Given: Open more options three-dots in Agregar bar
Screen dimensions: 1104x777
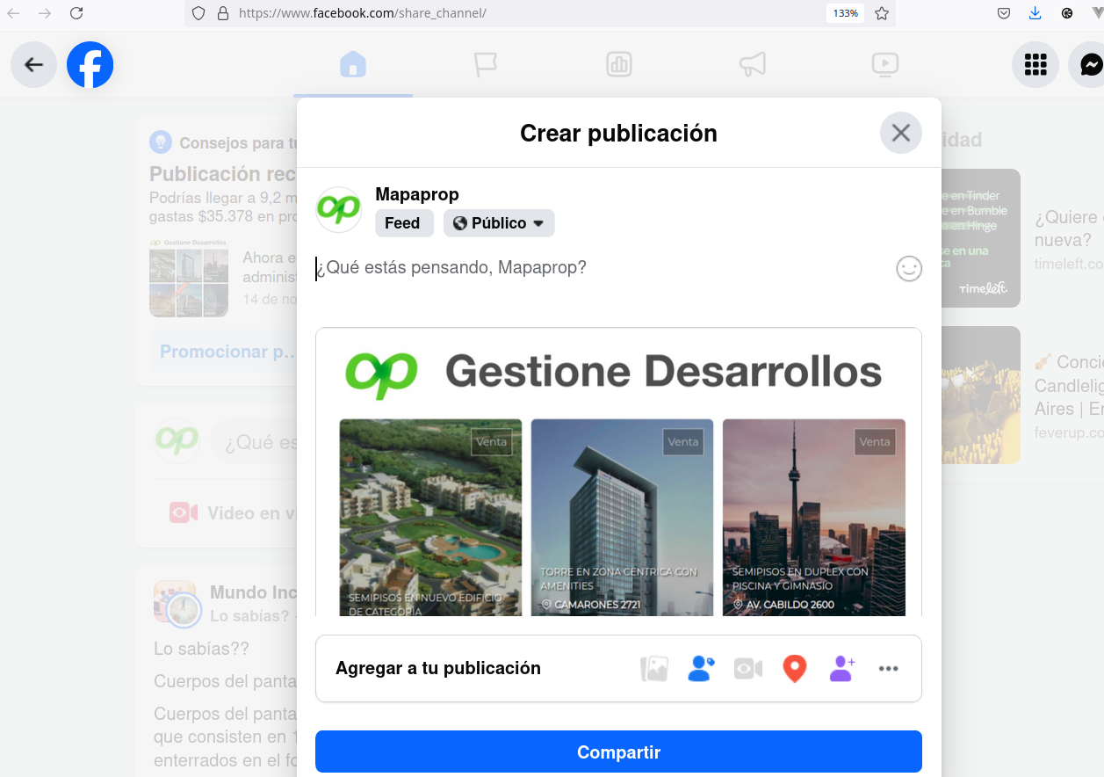Looking at the screenshot, I should pos(888,669).
